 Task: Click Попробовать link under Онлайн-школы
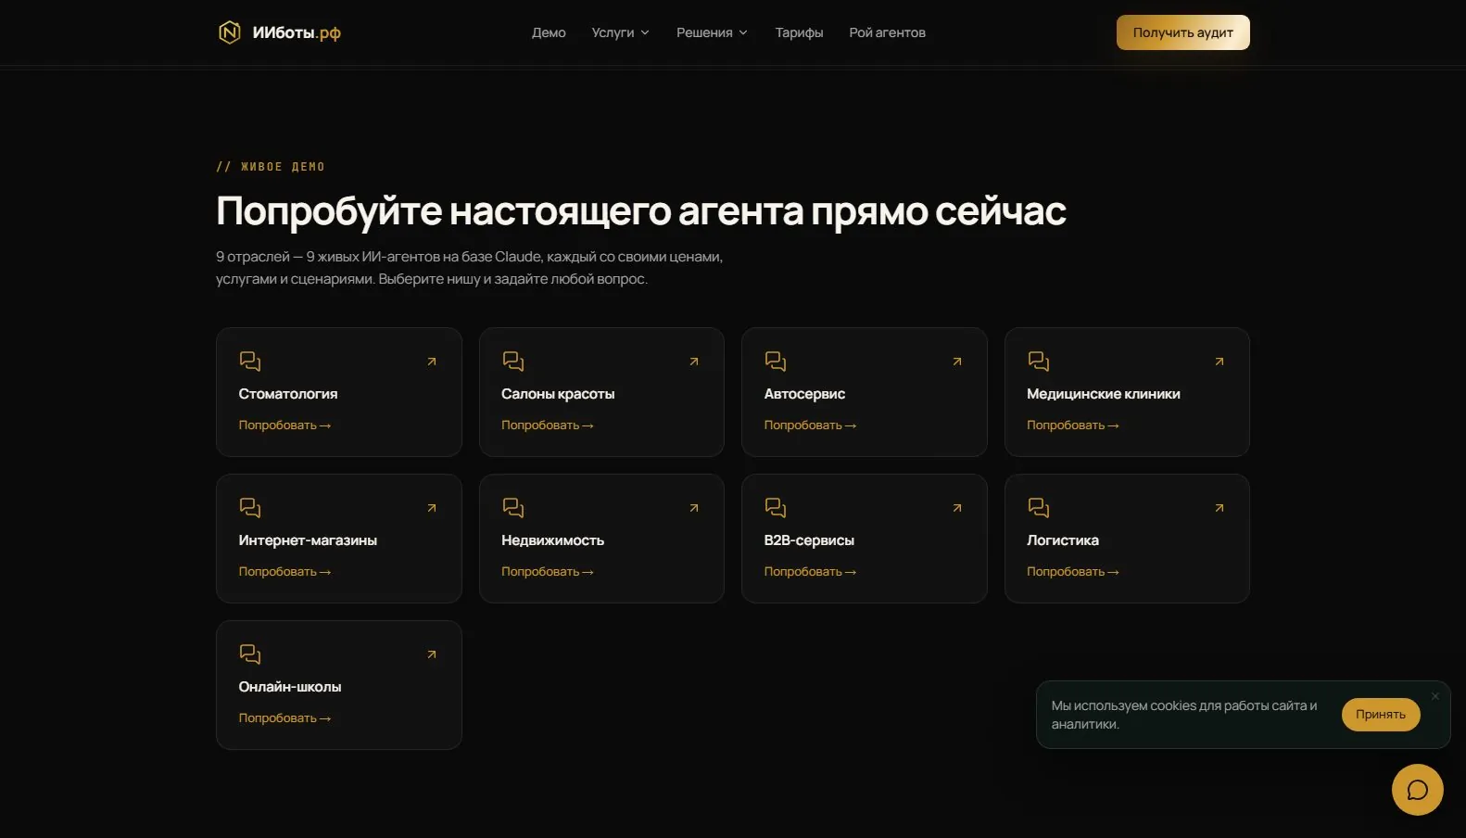pos(284,718)
